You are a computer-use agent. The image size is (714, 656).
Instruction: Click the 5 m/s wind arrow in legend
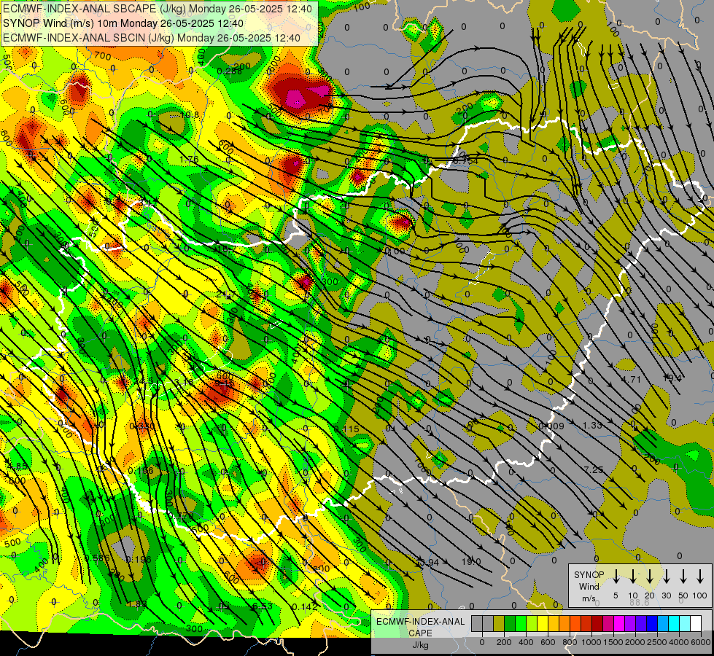(x=616, y=576)
